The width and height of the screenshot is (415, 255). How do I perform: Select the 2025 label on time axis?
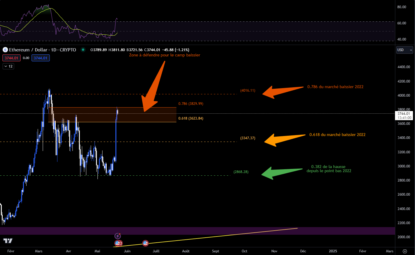coord(333,251)
